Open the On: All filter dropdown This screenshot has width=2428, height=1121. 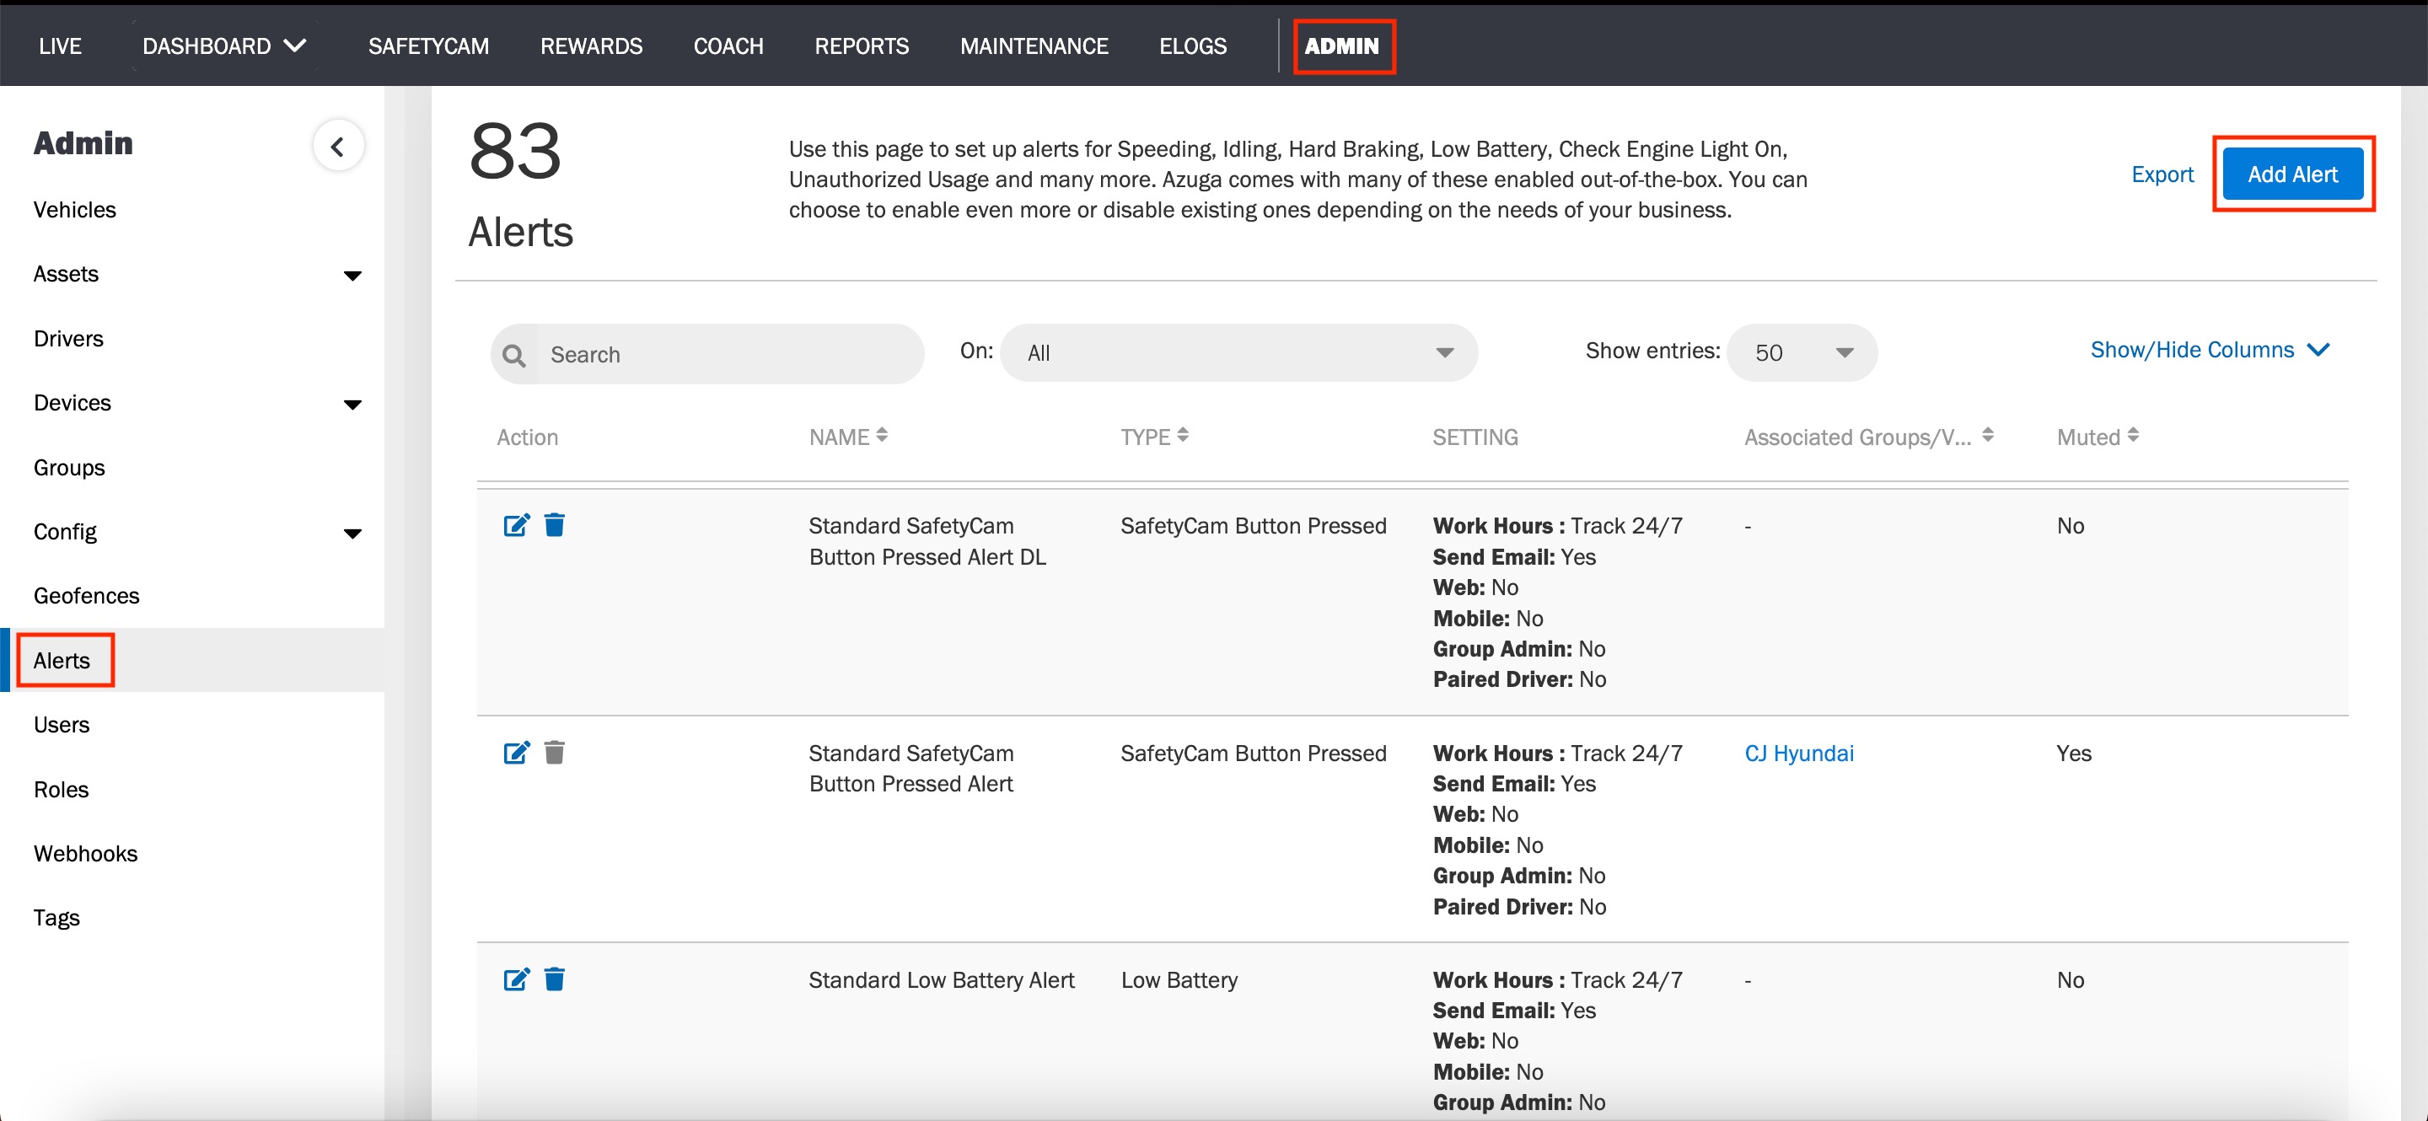[x=1238, y=353]
